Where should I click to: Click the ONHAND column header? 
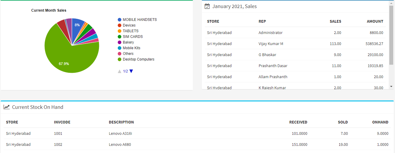click(x=380, y=122)
